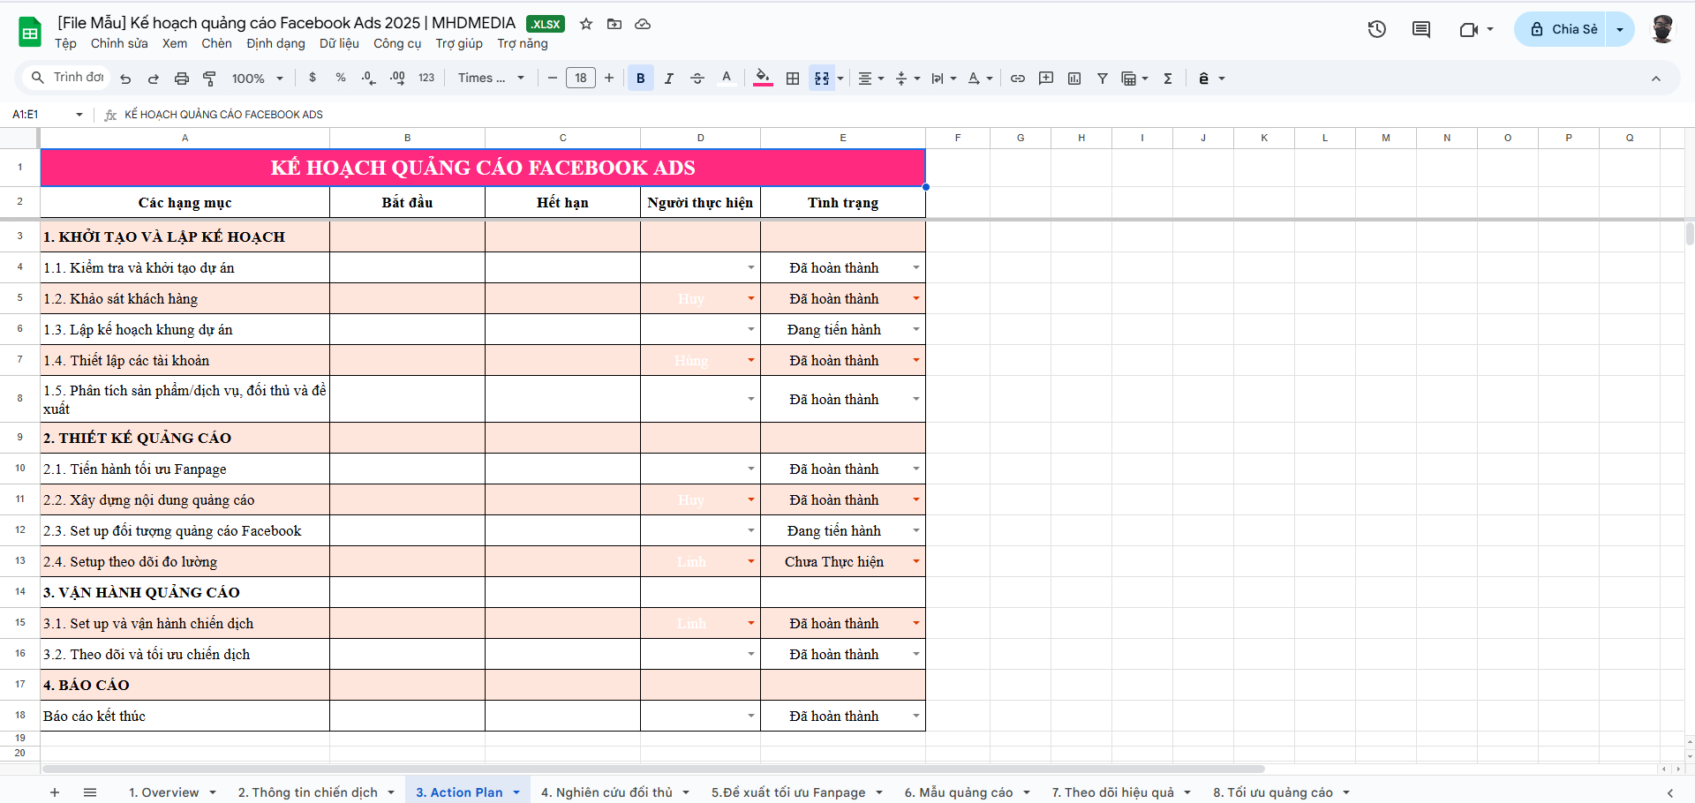Click the Chia Sẻ share button

click(1561, 29)
